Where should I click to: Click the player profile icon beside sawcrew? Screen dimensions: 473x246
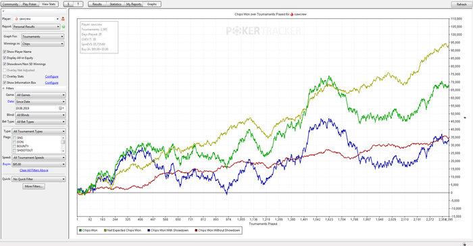63,19
